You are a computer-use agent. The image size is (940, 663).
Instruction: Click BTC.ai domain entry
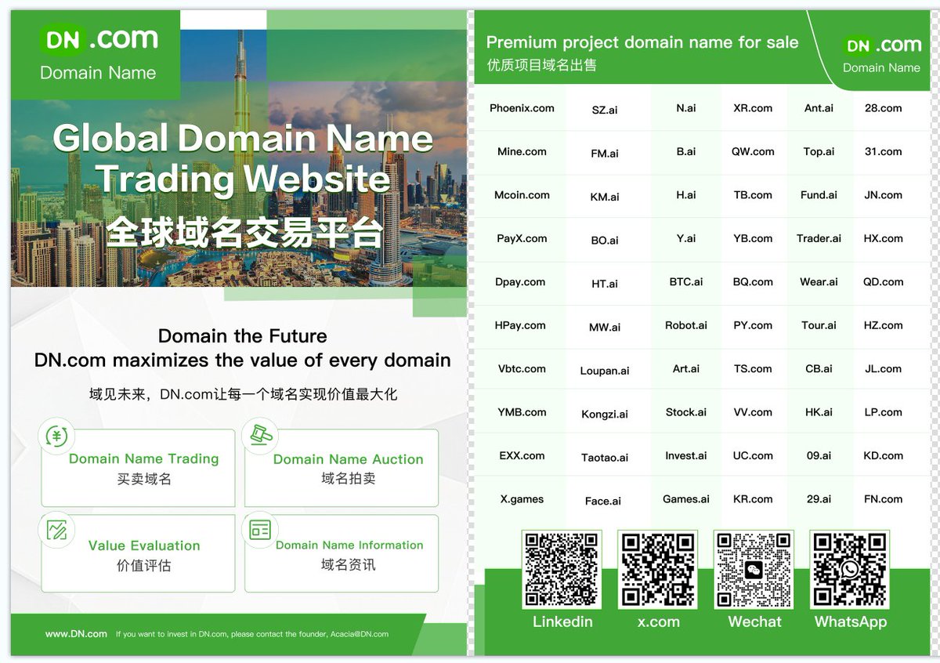tap(686, 282)
